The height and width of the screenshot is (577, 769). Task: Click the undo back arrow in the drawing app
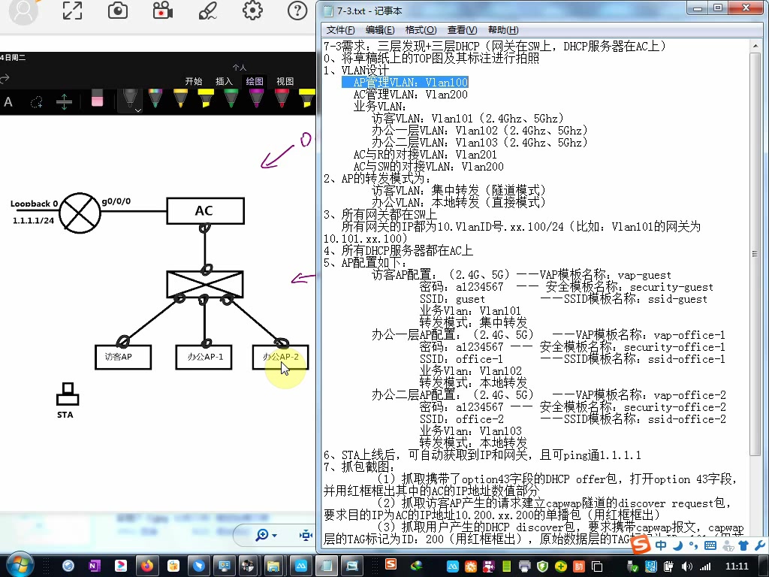pyautogui.click(x=6, y=77)
